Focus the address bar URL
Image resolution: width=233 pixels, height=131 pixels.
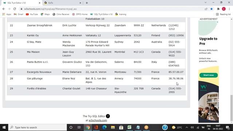(51, 9)
